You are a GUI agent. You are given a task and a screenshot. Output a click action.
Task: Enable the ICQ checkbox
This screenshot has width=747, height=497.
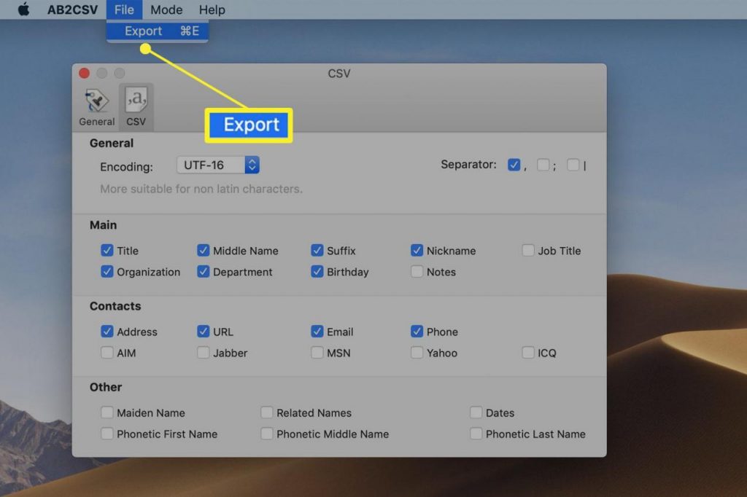pos(528,353)
